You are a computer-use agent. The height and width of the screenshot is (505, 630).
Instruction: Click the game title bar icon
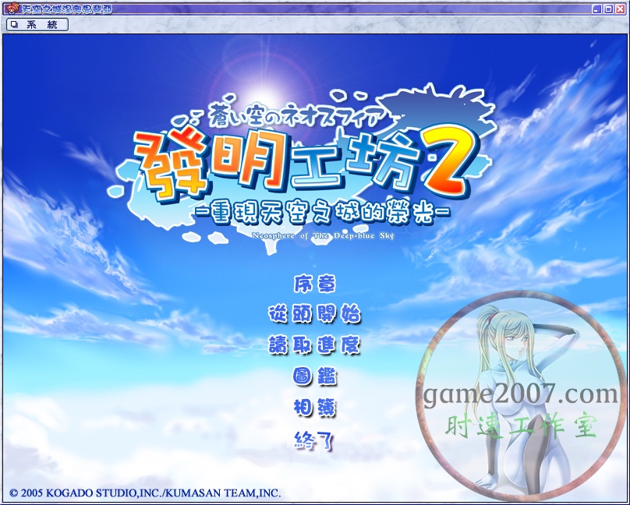tap(12, 9)
